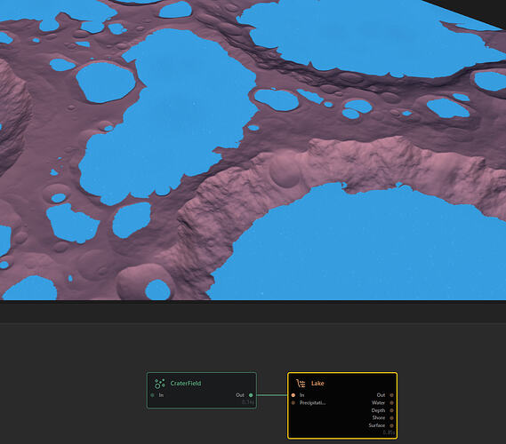Click the Lake node's water icon
506x444 pixels.
point(301,384)
